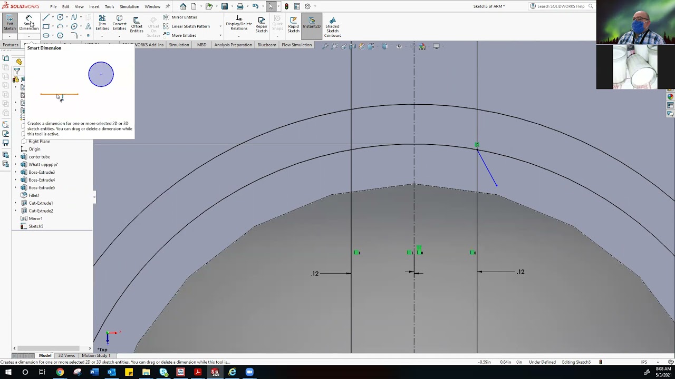The width and height of the screenshot is (675, 379).
Task: Open the Display/Delete Relations dropdown arrow
Action: pyautogui.click(x=239, y=36)
